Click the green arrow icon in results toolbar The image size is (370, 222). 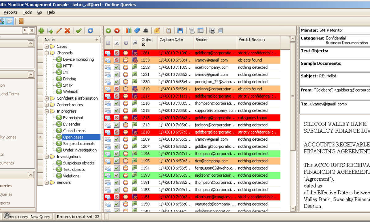coord(108,31)
